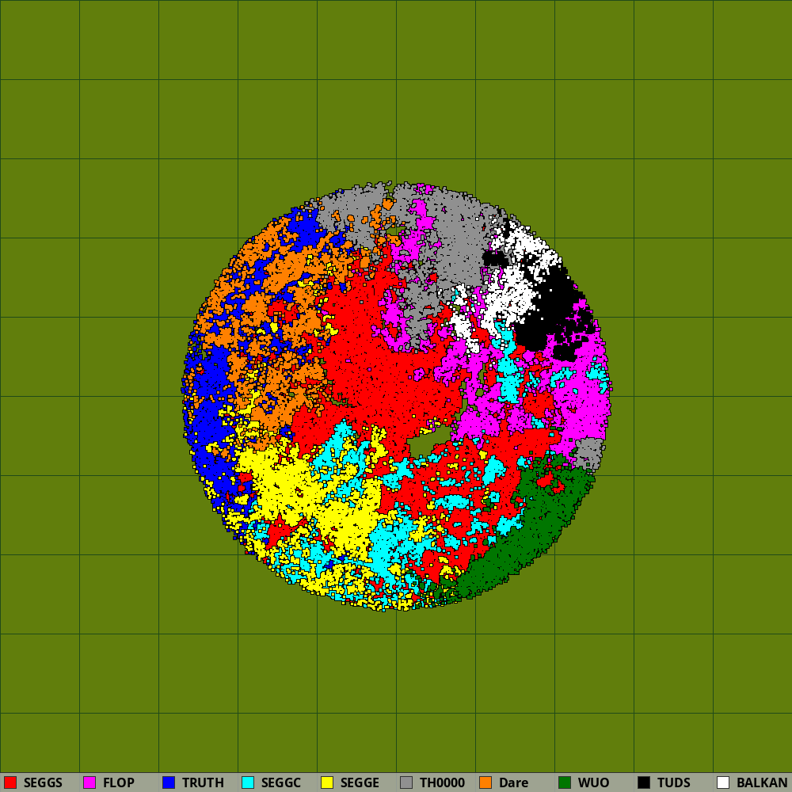Select the yellow SEGGE legend swatch
The height and width of the screenshot is (792, 792).
327,782
